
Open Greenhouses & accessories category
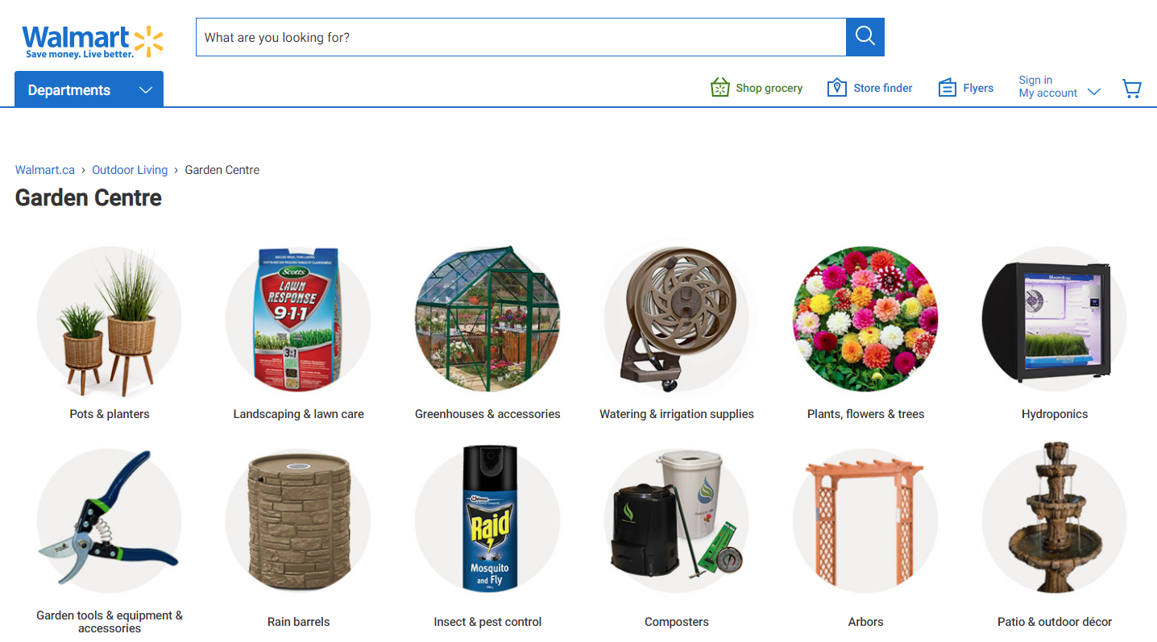point(487,320)
